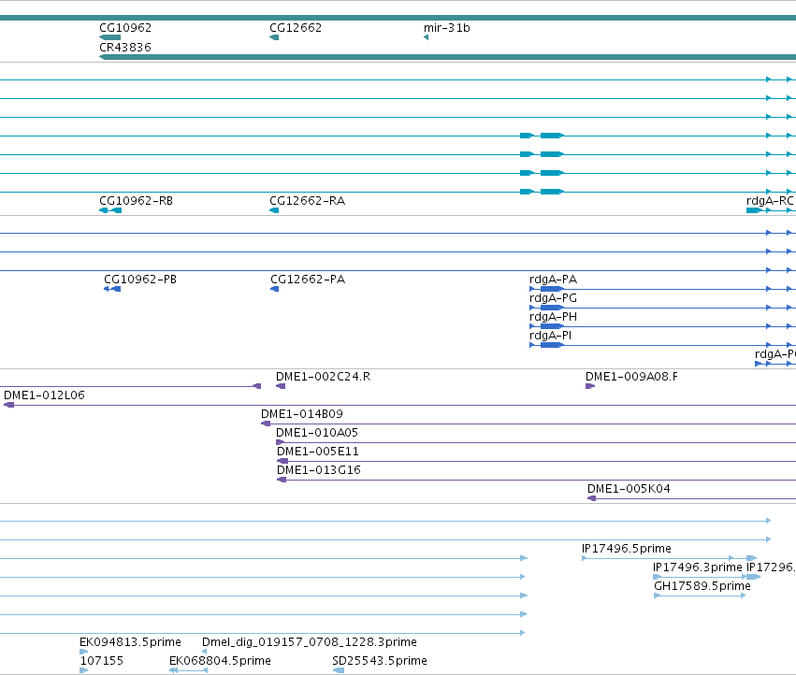Select the purple arrowhead under DME1-012L06

pyautogui.click(x=9, y=406)
